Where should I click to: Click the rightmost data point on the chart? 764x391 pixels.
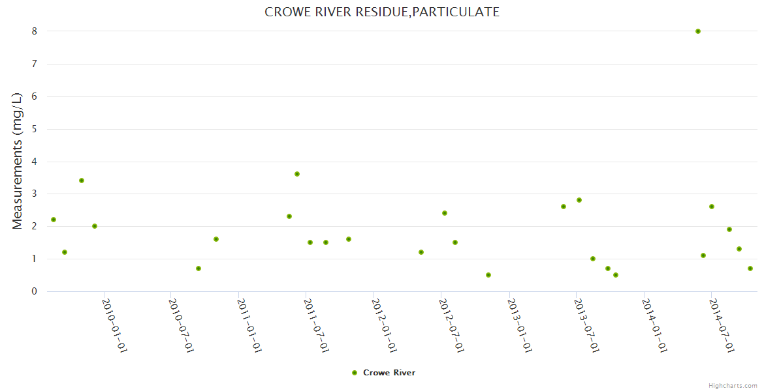click(x=750, y=268)
